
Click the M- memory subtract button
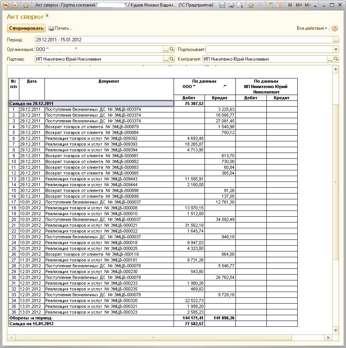point(308,5)
